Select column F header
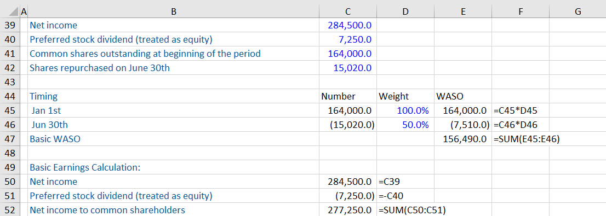This screenshot has width=606, height=216. (x=520, y=12)
